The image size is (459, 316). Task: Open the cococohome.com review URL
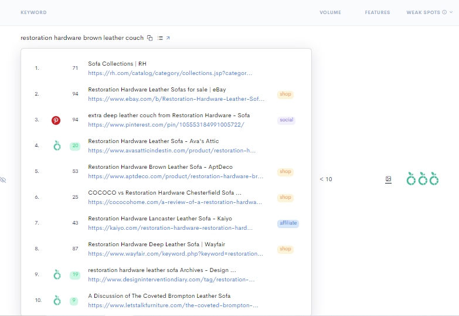click(175, 202)
